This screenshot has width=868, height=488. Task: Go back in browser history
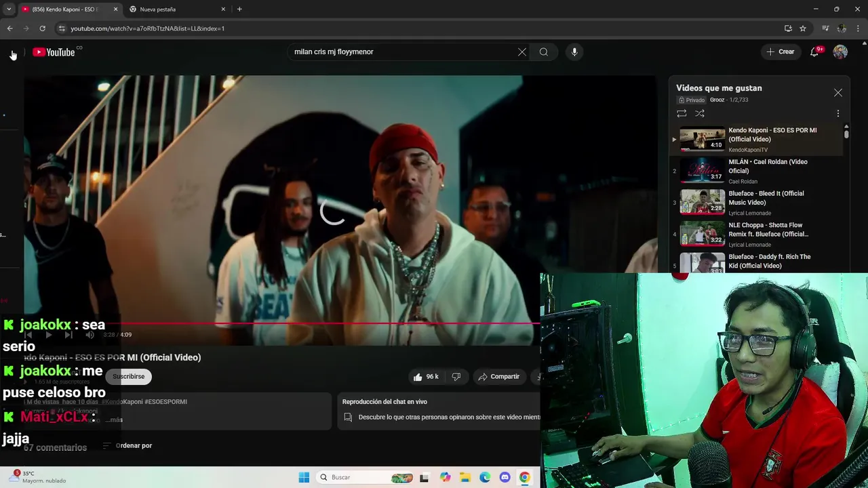tap(9, 28)
